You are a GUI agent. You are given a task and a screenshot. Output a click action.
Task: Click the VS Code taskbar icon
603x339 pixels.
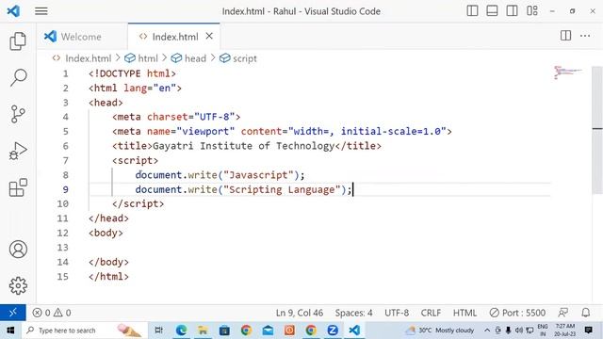tap(354, 331)
